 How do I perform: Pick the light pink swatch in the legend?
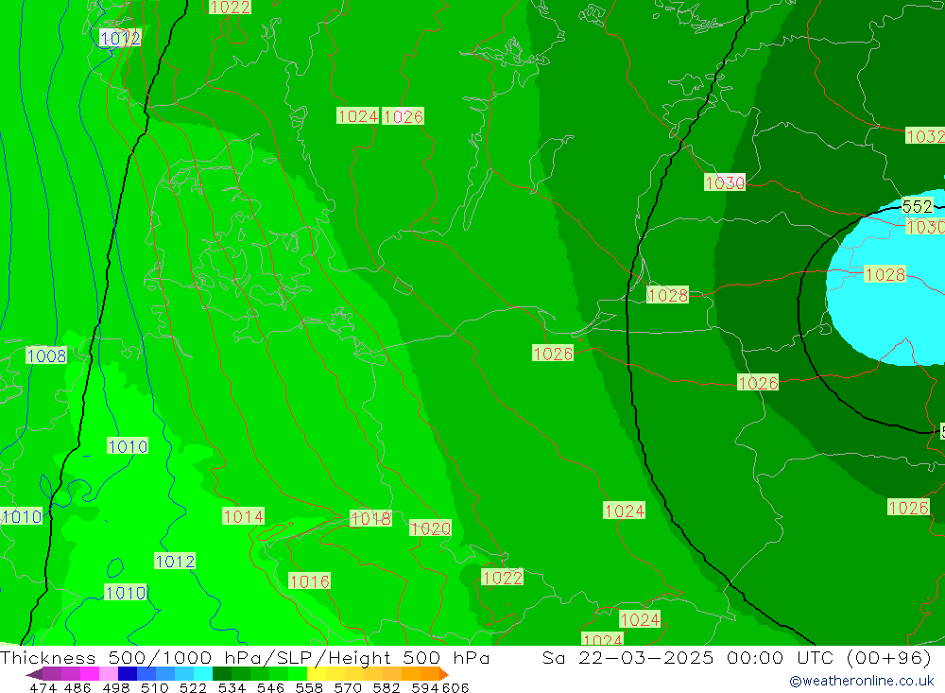pyautogui.click(x=109, y=673)
